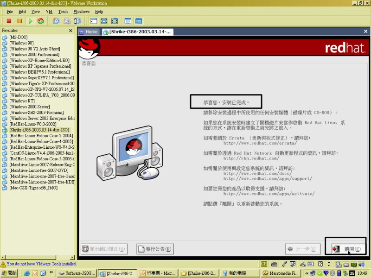Image resolution: width=371 pixels, height=278 pixels.
Task: Open the Help menu
Action: pos(99,12)
